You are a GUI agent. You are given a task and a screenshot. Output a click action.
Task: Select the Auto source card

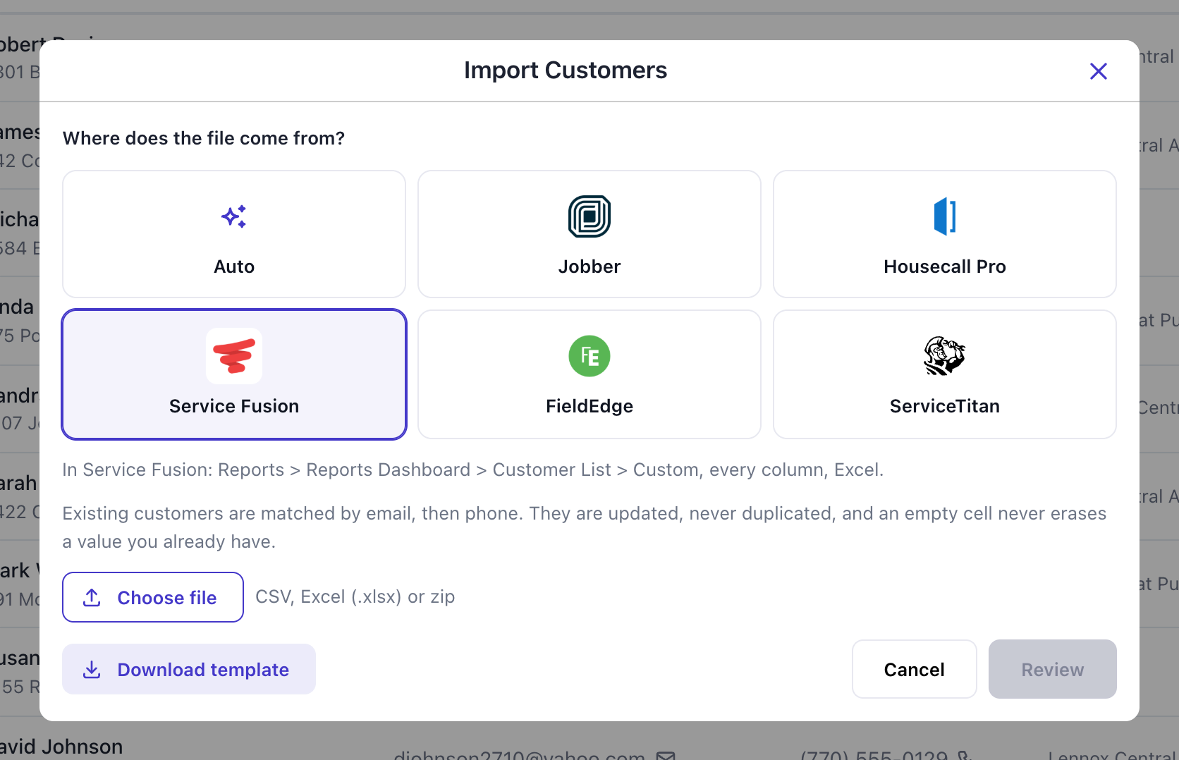234,234
